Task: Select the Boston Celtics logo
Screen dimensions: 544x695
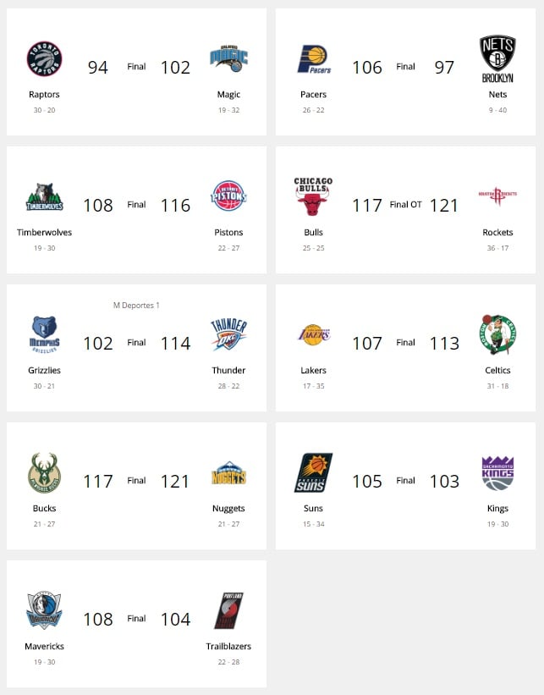Action: tap(497, 334)
